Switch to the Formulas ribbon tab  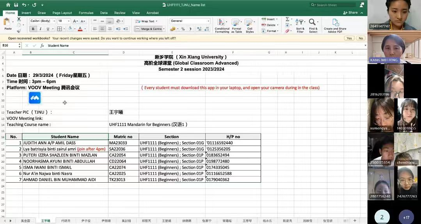pos(86,13)
